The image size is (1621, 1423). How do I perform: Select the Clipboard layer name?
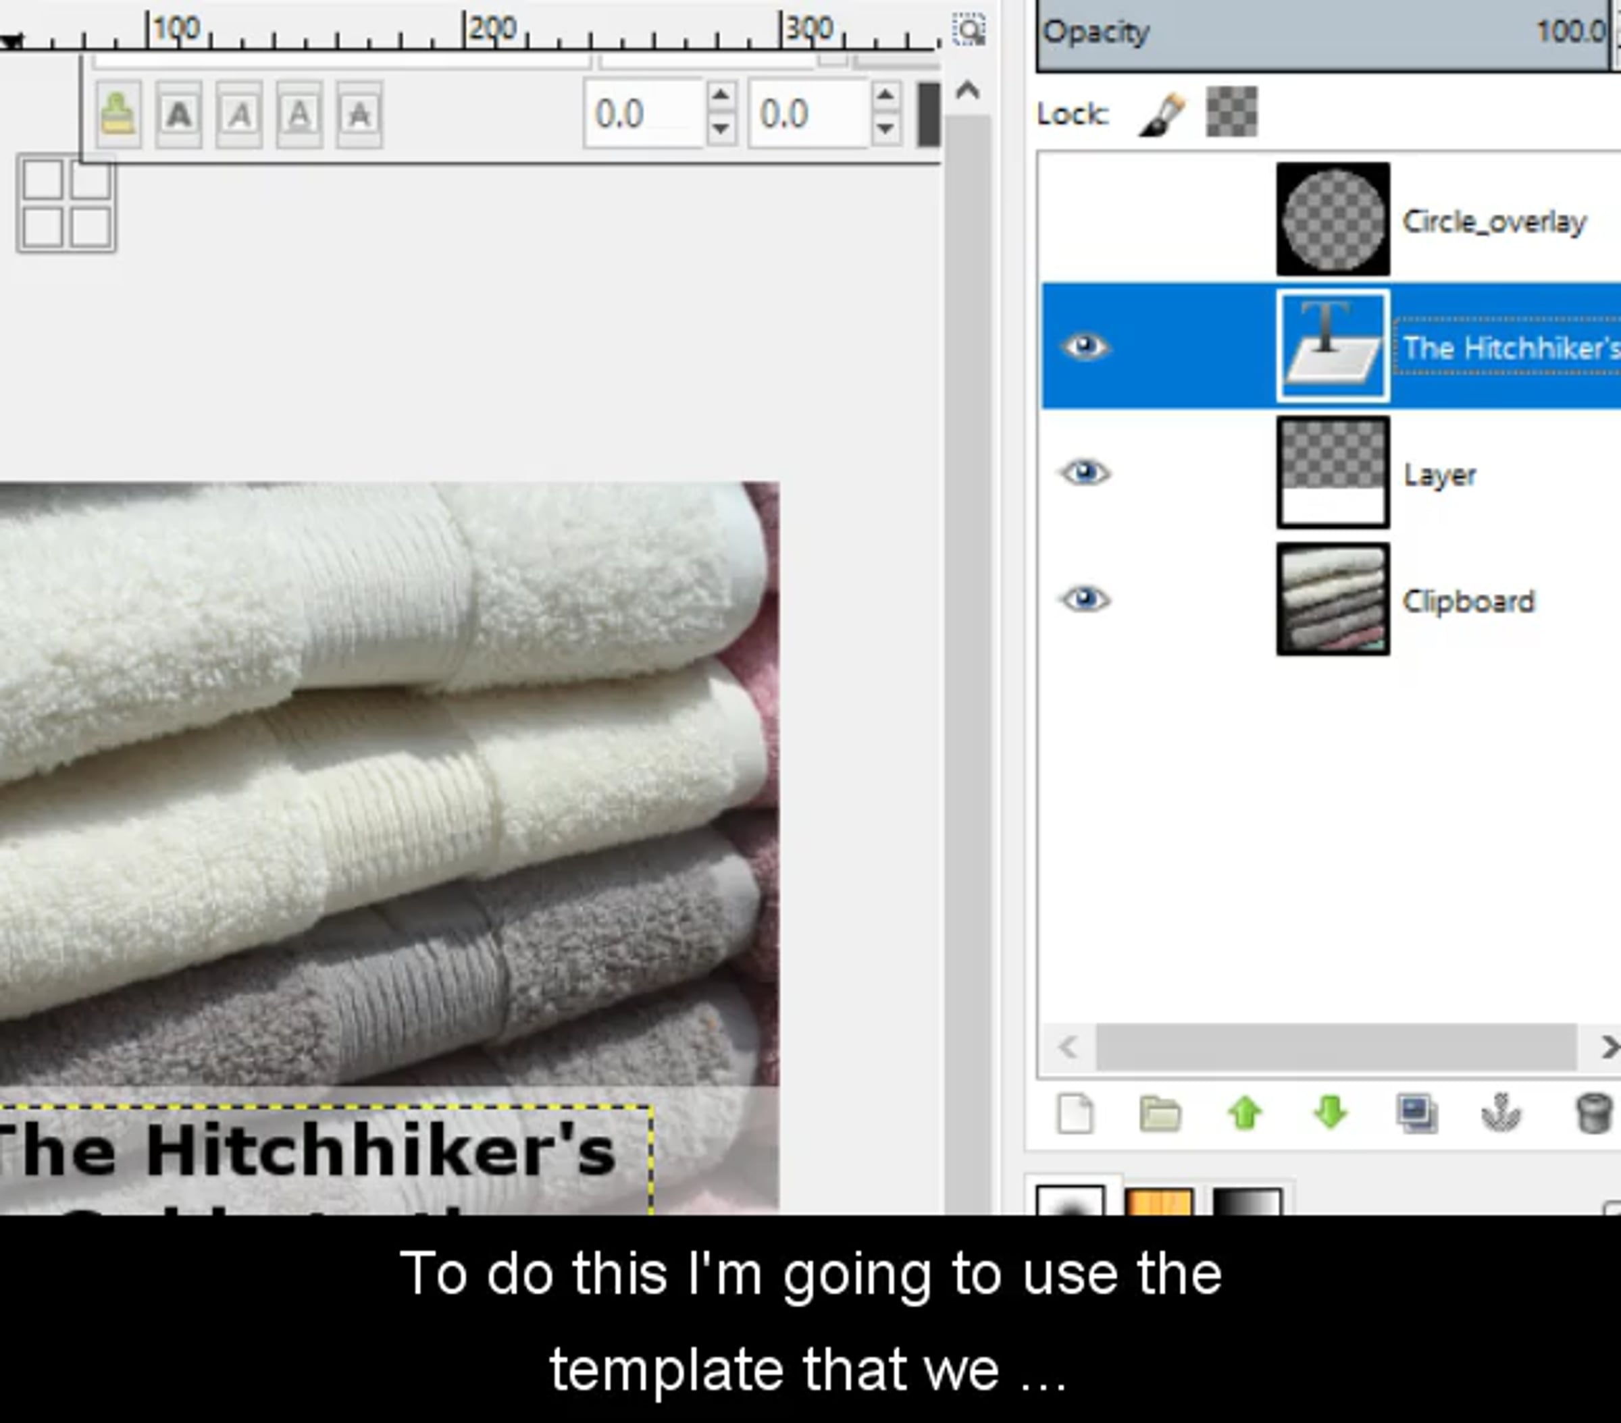pos(1469,603)
